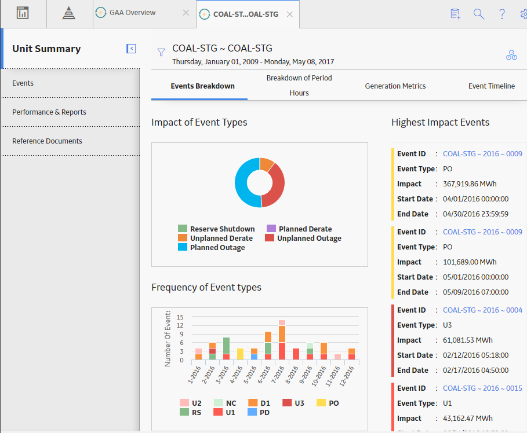Click the Frequency of Event types heading
The width and height of the screenshot is (527, 433).
tap(206, 288)
